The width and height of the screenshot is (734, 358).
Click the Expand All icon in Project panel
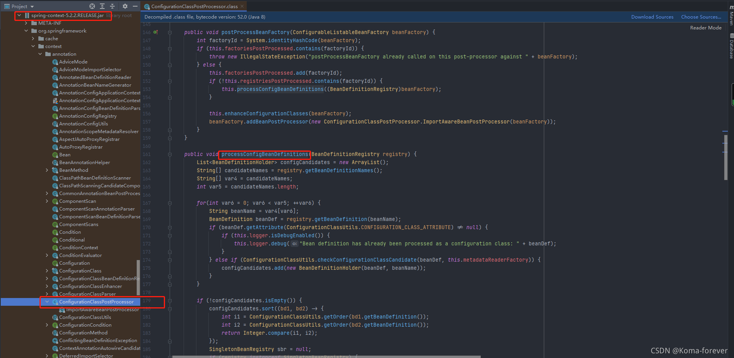(x=102, y=6)
